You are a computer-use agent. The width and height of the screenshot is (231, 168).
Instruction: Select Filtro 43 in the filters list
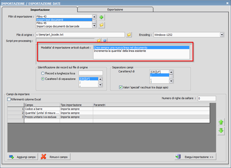pyautogui.click(x=64, y=17)
